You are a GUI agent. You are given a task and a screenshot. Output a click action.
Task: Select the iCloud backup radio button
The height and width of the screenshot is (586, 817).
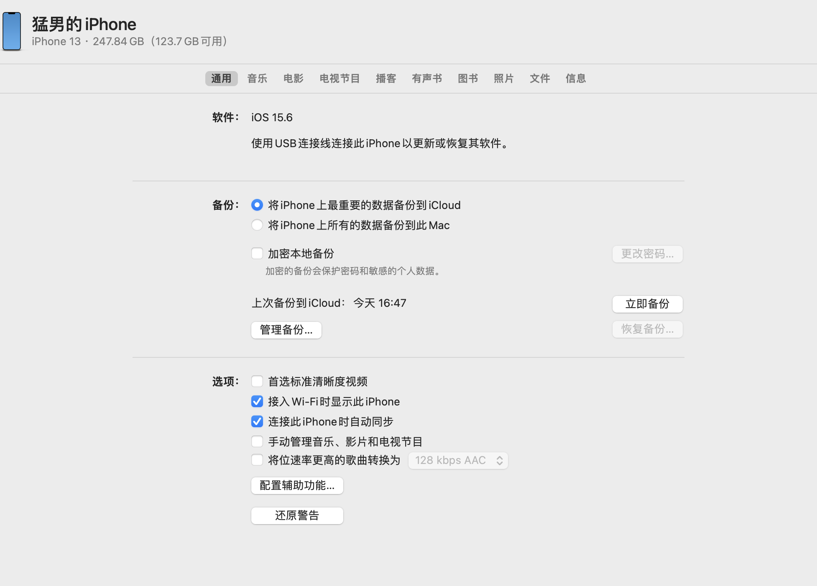pos(257,205)
